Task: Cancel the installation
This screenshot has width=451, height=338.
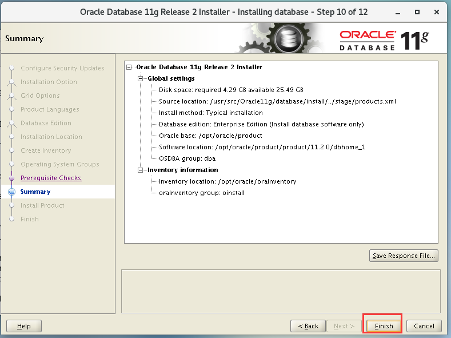Action: point(424,326)
